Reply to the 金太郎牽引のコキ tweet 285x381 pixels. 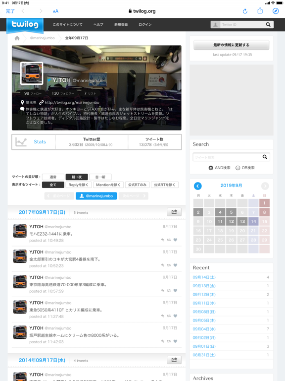click(163, 265)
